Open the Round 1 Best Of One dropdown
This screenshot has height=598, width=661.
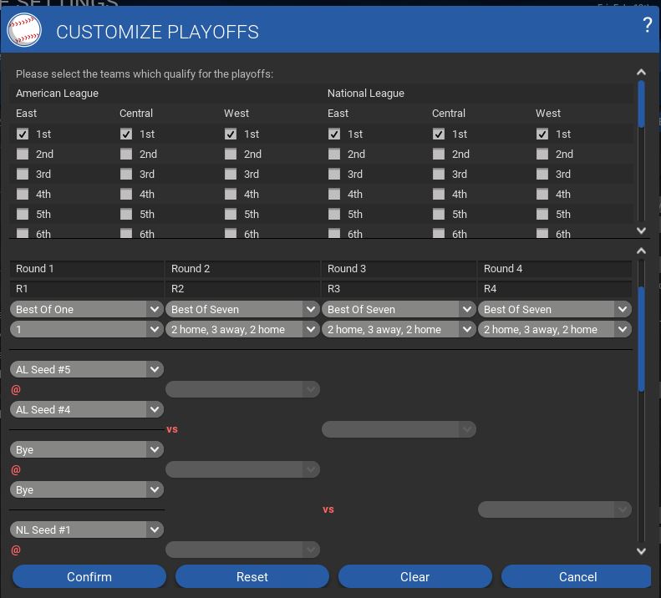tap(86, 309)
